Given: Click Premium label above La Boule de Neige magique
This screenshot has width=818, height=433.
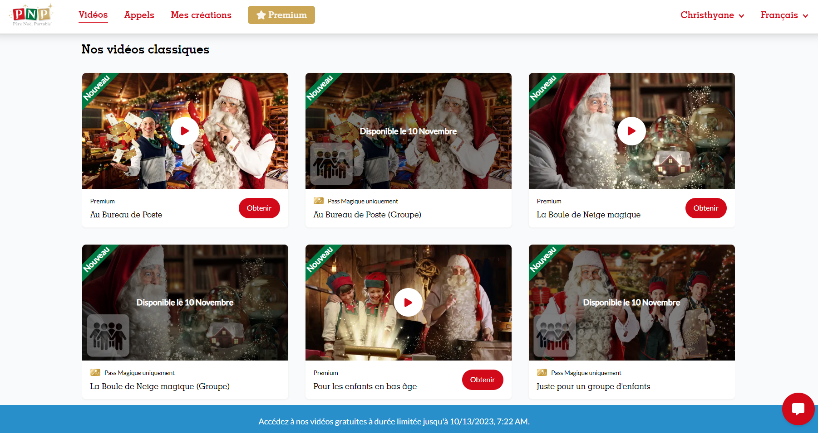Looking at the screenshot, I should click(549, 201).
